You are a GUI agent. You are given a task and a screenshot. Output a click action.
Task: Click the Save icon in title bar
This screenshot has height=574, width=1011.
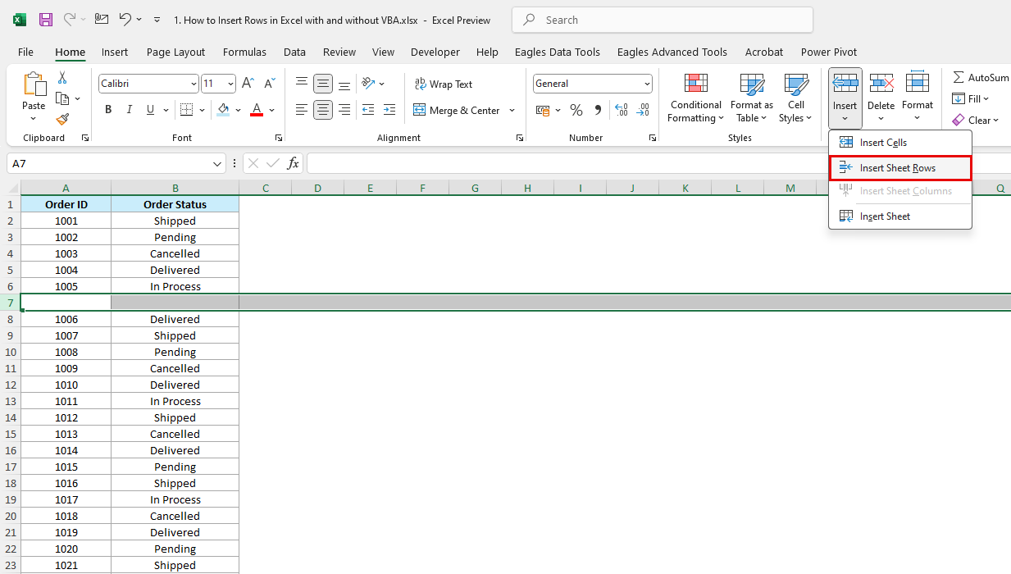(46, 20)
